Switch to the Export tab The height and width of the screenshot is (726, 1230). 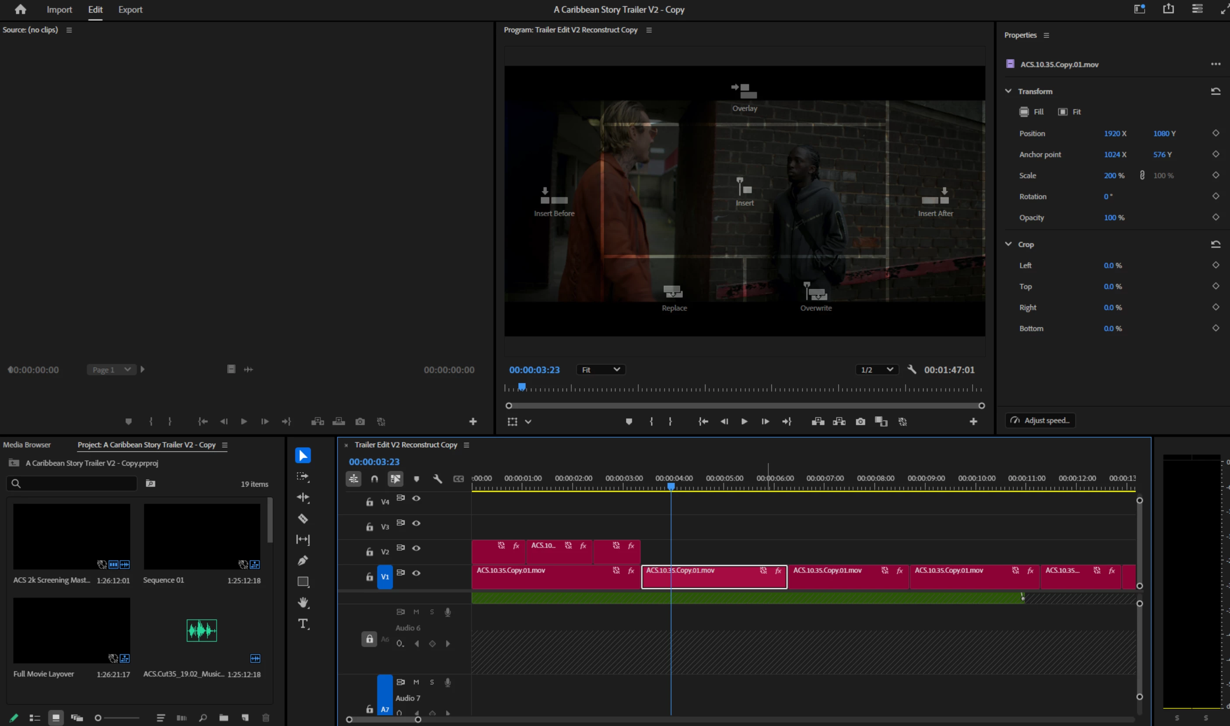(130, 9)
